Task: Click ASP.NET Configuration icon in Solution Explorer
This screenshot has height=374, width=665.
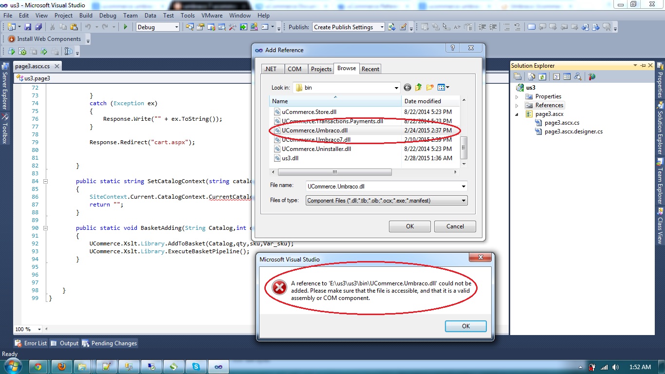Action: (x=592, y=76)
